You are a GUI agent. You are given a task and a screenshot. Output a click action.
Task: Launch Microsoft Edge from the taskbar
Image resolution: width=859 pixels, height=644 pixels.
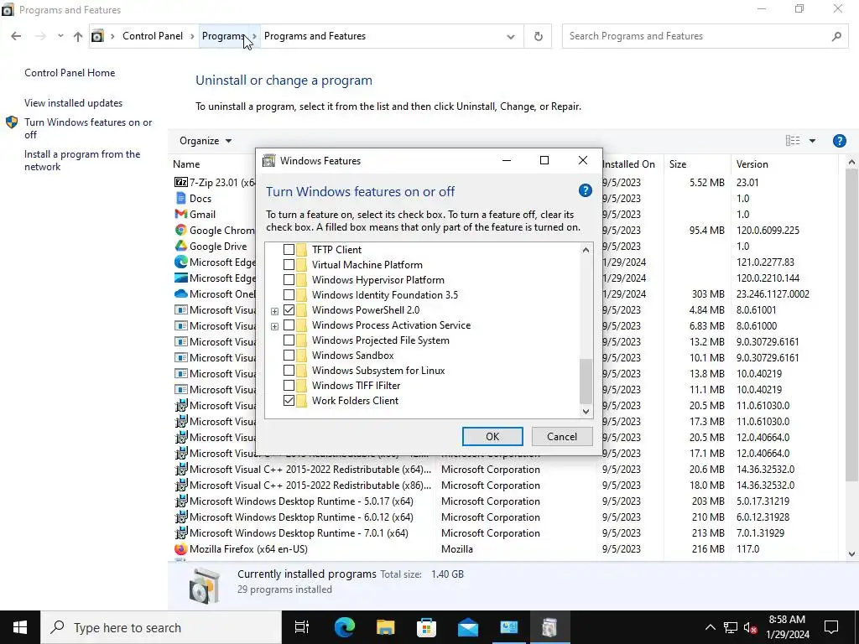(345, 627)
